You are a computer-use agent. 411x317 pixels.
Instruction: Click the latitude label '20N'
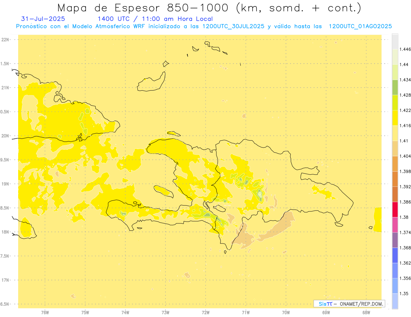coord(5,136)
